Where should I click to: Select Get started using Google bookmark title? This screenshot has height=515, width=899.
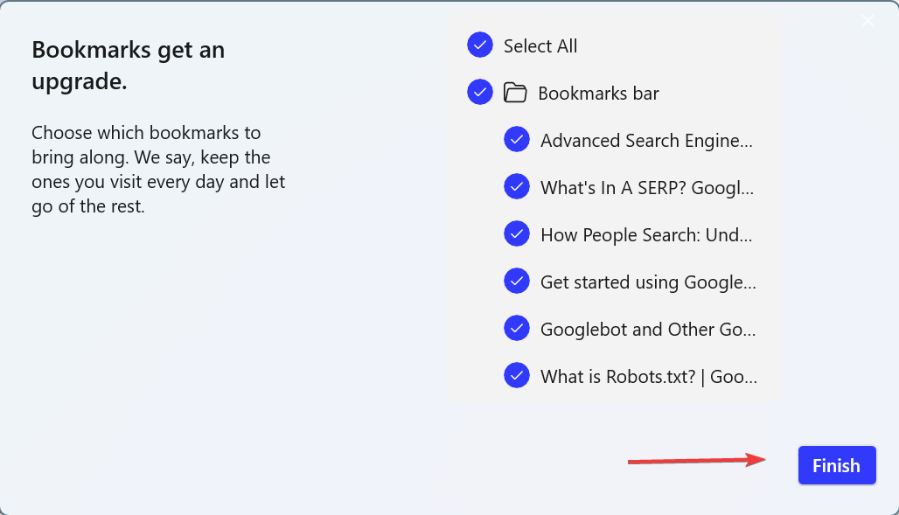(x=648, y=282)
